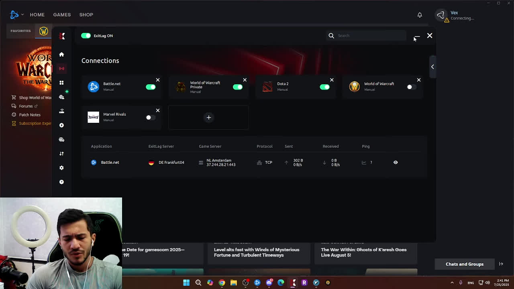
Task: Open Windows Start menu
Action: (186, 283)
